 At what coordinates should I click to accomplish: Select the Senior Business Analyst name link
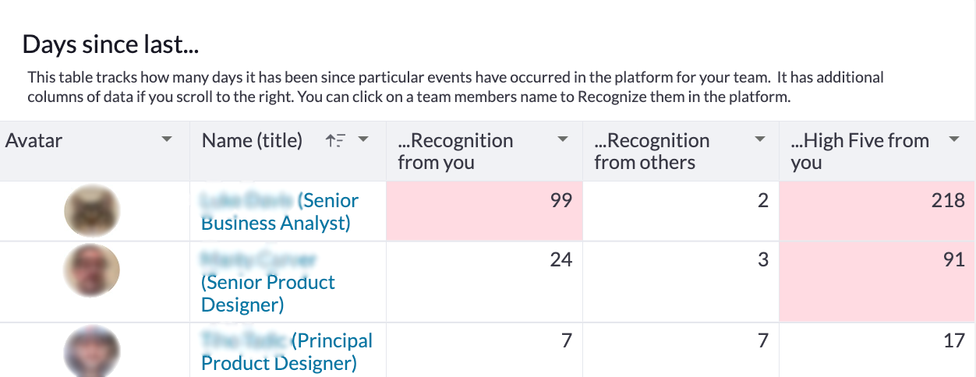280,211
